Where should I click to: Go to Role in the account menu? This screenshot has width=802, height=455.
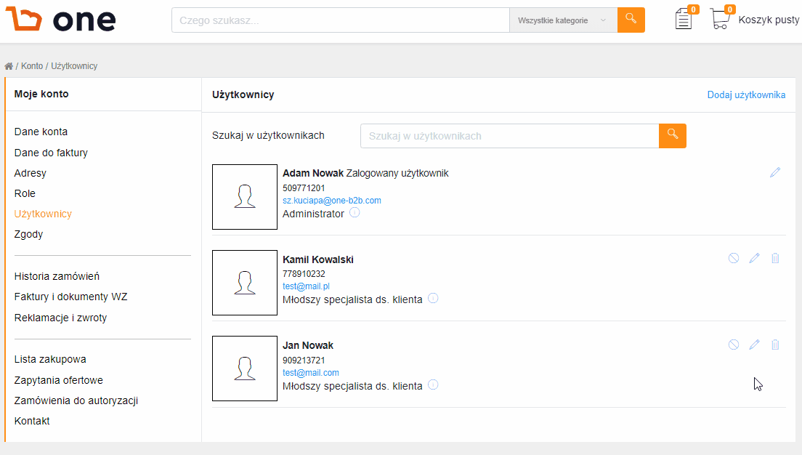25,193
